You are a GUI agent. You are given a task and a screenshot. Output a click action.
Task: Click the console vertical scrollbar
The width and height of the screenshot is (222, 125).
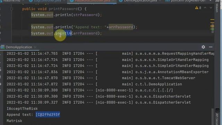click(212, 116)
